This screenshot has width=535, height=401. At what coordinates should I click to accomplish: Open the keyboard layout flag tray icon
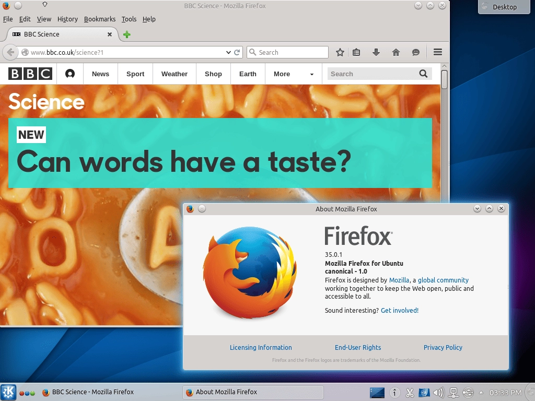point(424,393)
